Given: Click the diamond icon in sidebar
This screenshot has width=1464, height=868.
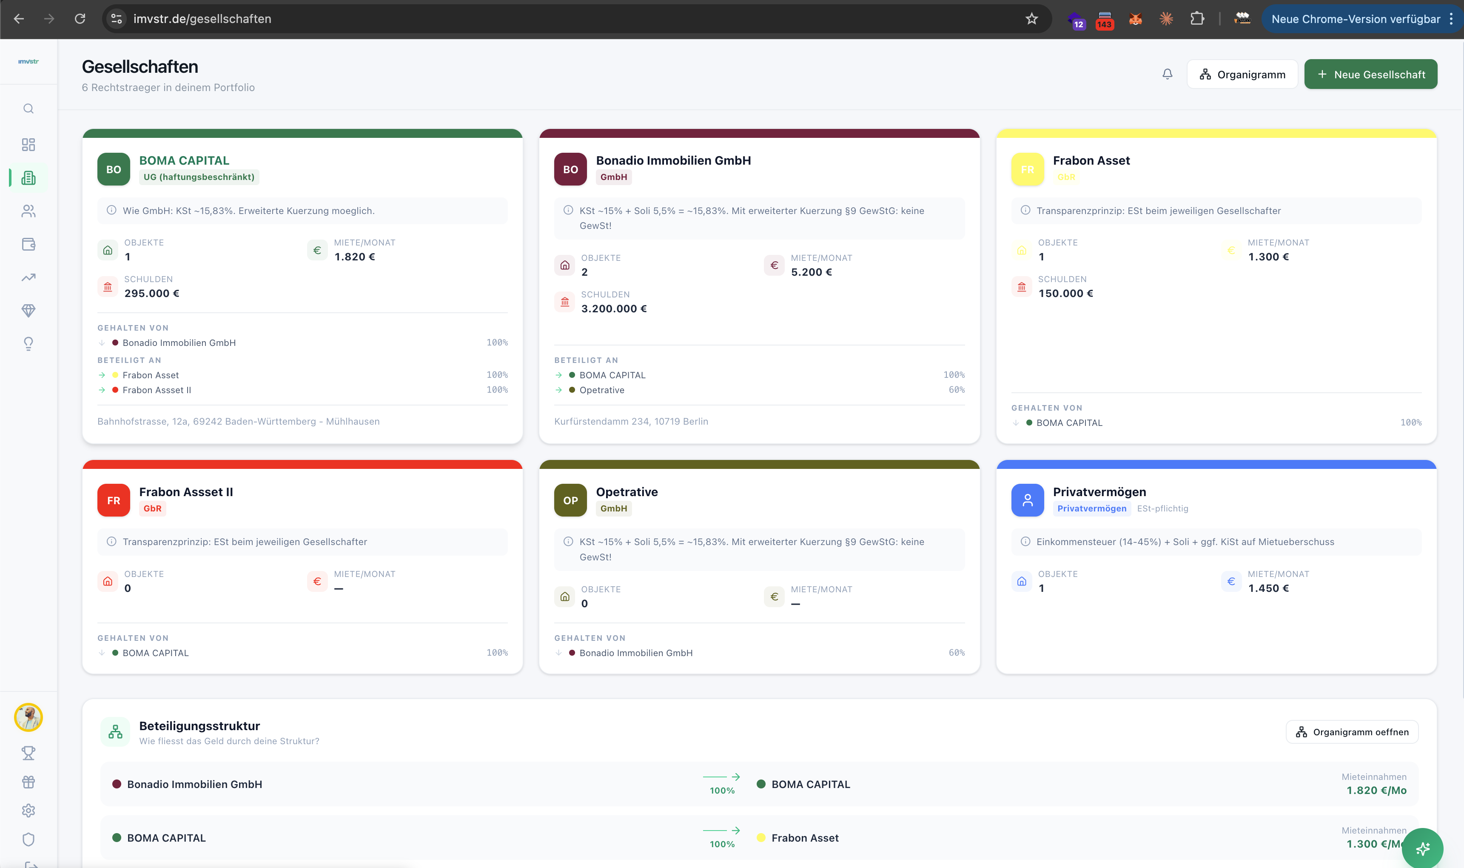Looking at the screenshot, I should click(x=28, y=311).
